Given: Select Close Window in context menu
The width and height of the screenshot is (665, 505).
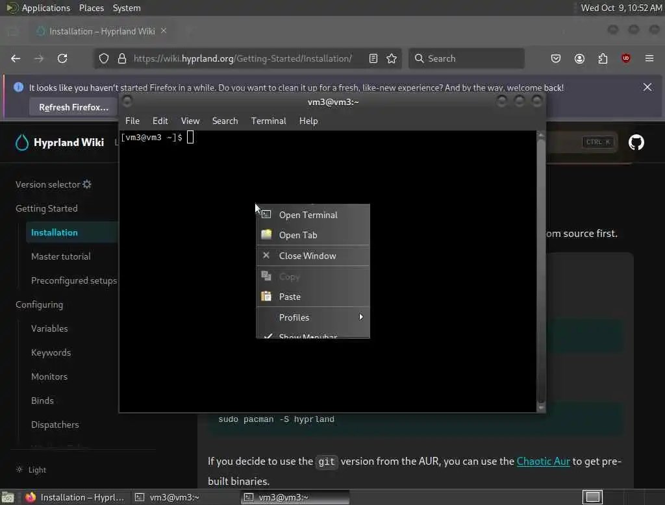Looking at the screenshot, I should click(313, 256).
